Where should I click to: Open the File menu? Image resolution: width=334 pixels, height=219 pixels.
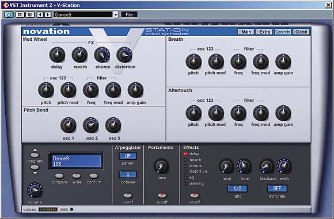pos(130,15)
